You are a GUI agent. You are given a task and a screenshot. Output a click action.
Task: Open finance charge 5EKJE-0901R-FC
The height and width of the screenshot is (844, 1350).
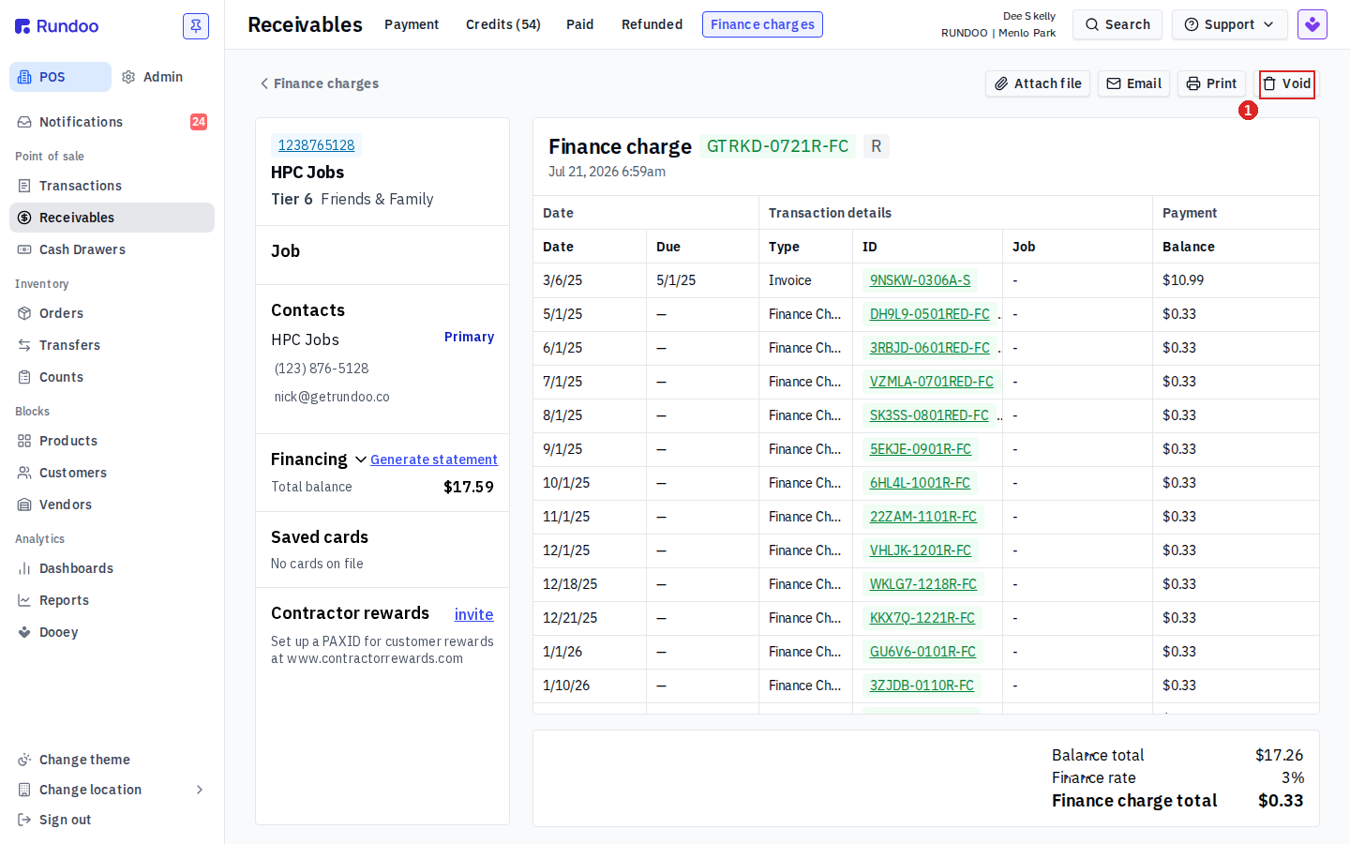920,449
